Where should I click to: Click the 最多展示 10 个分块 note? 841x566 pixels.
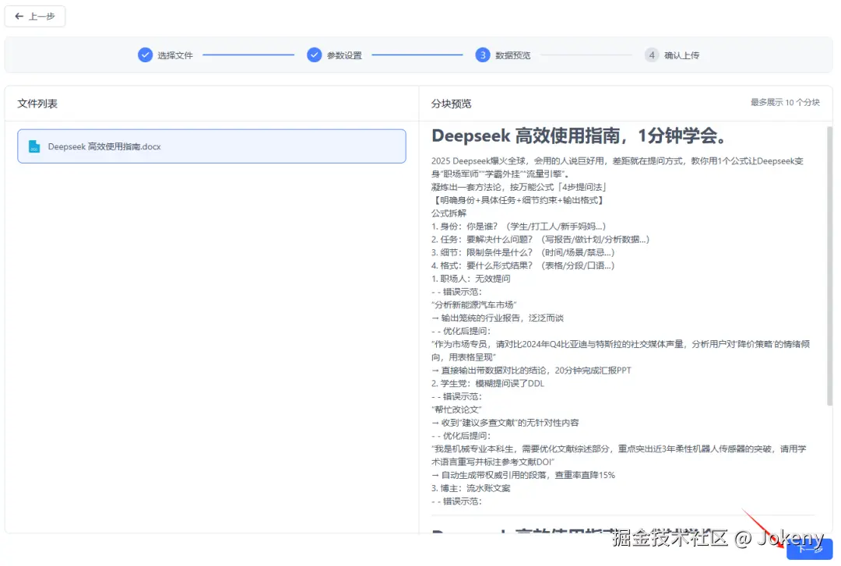point(785,103)
